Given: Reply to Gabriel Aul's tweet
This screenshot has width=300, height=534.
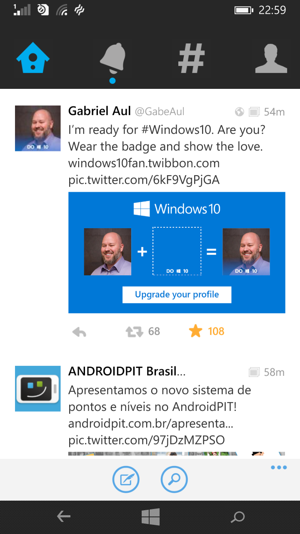Looking at the screenshot, I should [x=79, y=332].
